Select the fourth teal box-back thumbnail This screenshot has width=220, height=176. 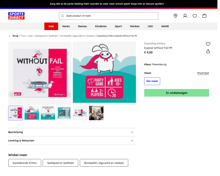64,113
